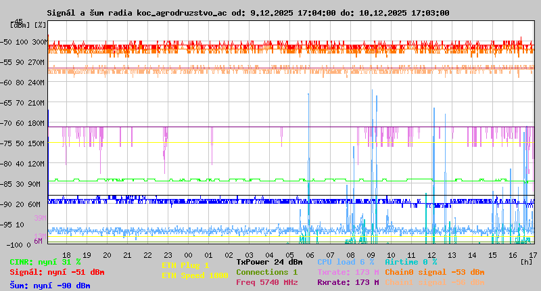Click the '[dBm] [%]' axis units label
The image size is (541, 291).
(x=28, y=25)
